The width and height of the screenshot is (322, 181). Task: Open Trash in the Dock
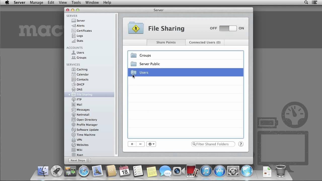(280, 171)
